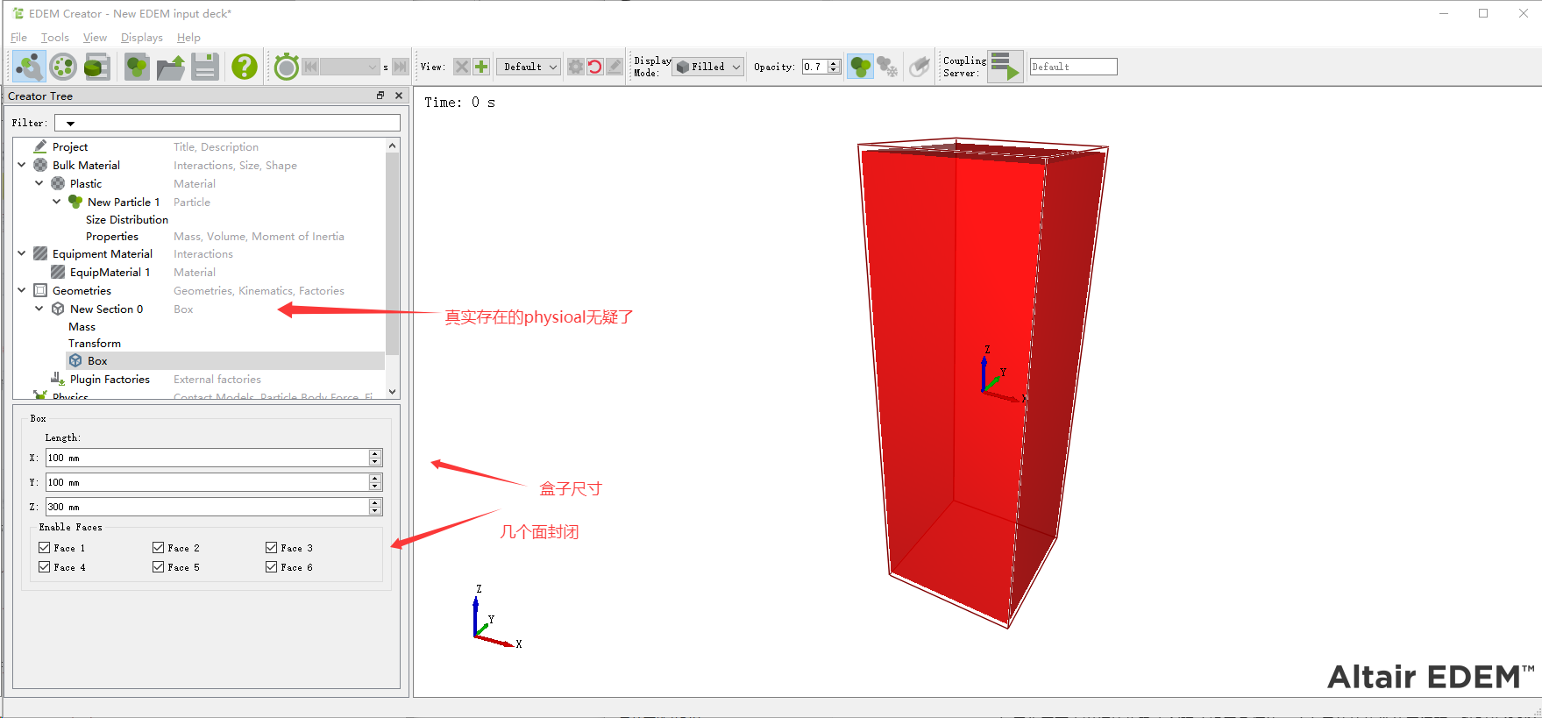This screenshot has width=1542, height=718.
Task: Open the Simulator mode icon
Action: coord(63,67)
